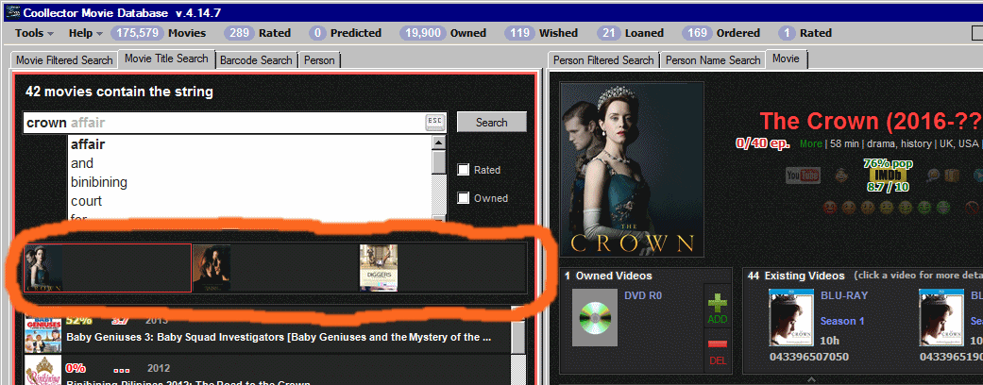
Task: Toggle the Owned checkbox
Action: point(464,198)
